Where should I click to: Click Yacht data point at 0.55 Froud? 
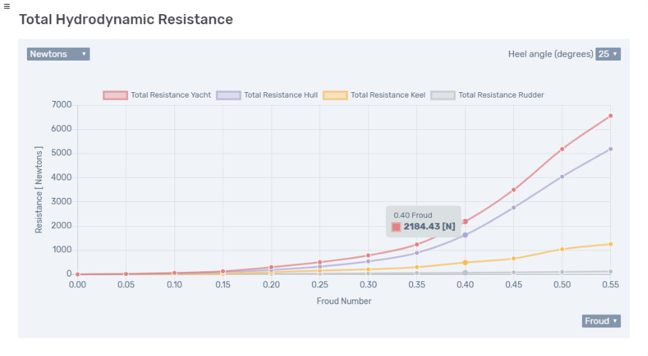(610, 116)
